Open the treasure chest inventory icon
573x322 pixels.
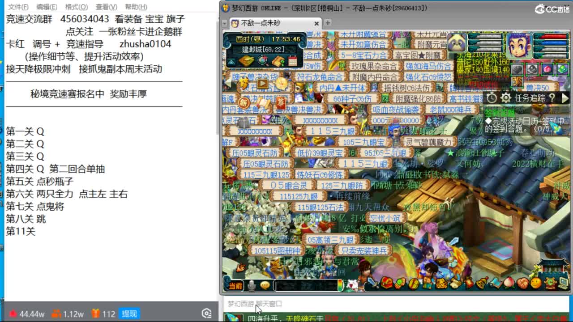click(x=387, y=283)
